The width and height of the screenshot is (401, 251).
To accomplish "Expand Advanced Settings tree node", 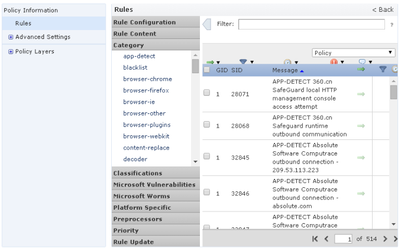I will (11, 37).
